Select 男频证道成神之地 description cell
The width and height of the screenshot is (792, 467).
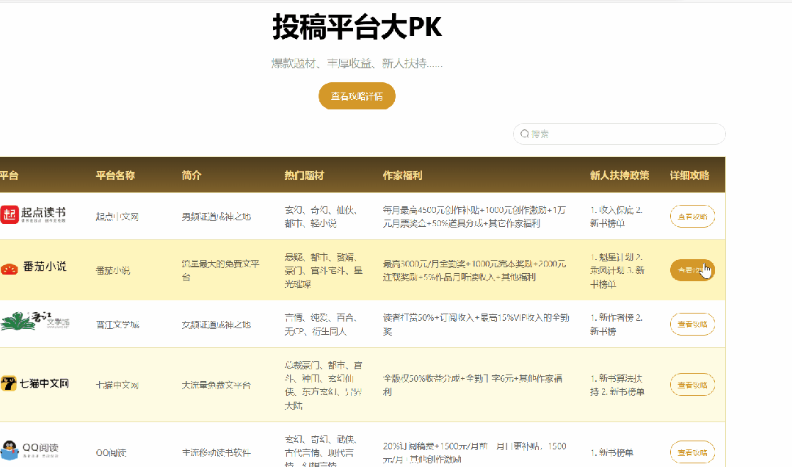click(217, 217)
